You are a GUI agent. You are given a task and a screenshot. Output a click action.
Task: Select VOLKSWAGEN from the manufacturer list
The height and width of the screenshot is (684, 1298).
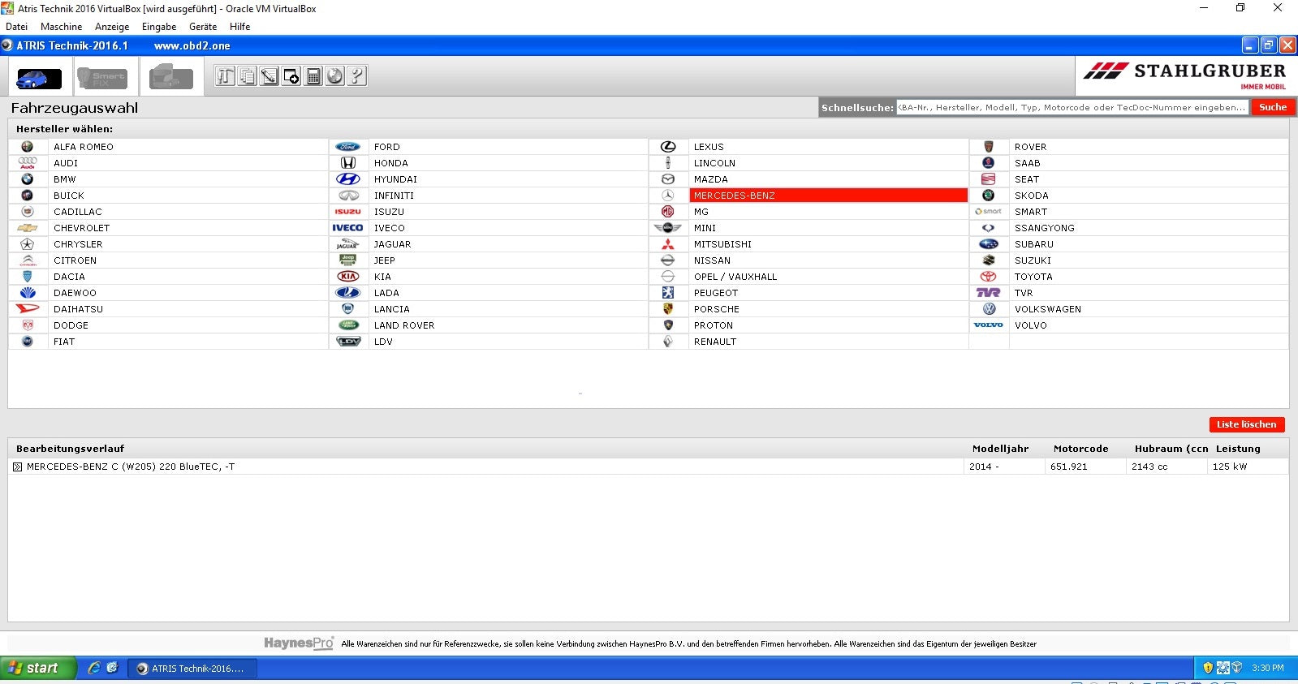pyautogui.click(x=1047, y=309)
